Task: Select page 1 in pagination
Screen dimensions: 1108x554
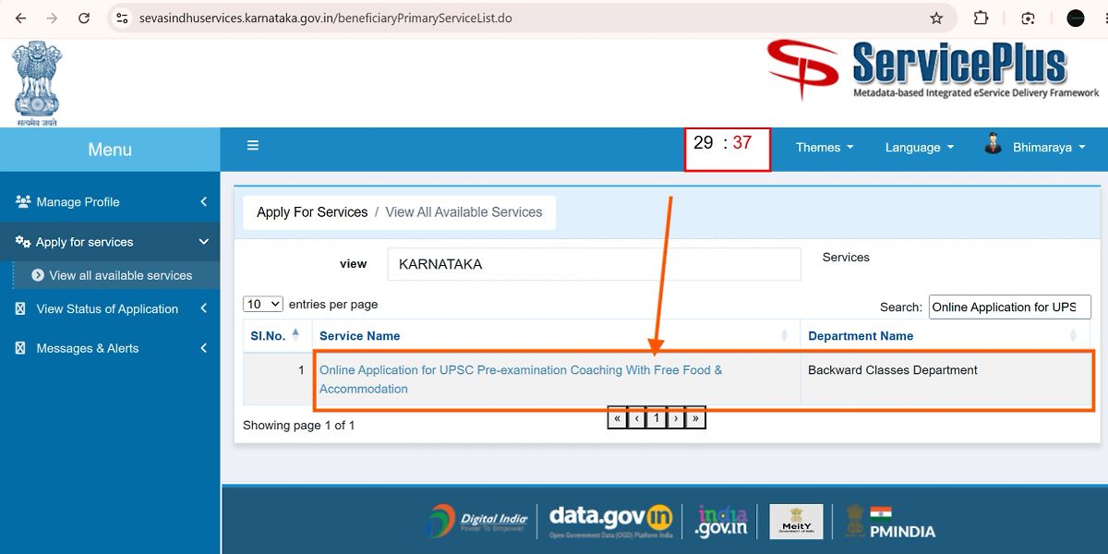Action: pyautogui.click(x=656, y=418)
